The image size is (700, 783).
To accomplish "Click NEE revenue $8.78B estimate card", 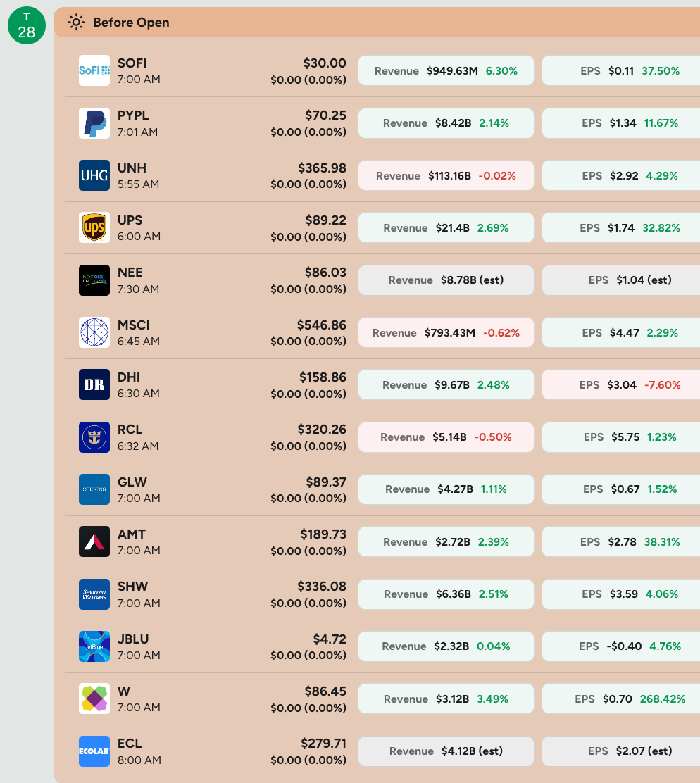I will (446, 280).
